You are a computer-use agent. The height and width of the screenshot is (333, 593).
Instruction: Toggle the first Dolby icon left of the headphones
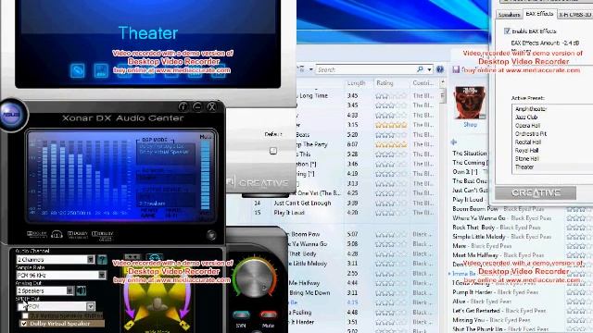[37, 234]
